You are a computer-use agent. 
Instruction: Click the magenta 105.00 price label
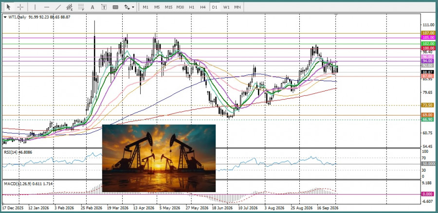[x=428, y=37]
